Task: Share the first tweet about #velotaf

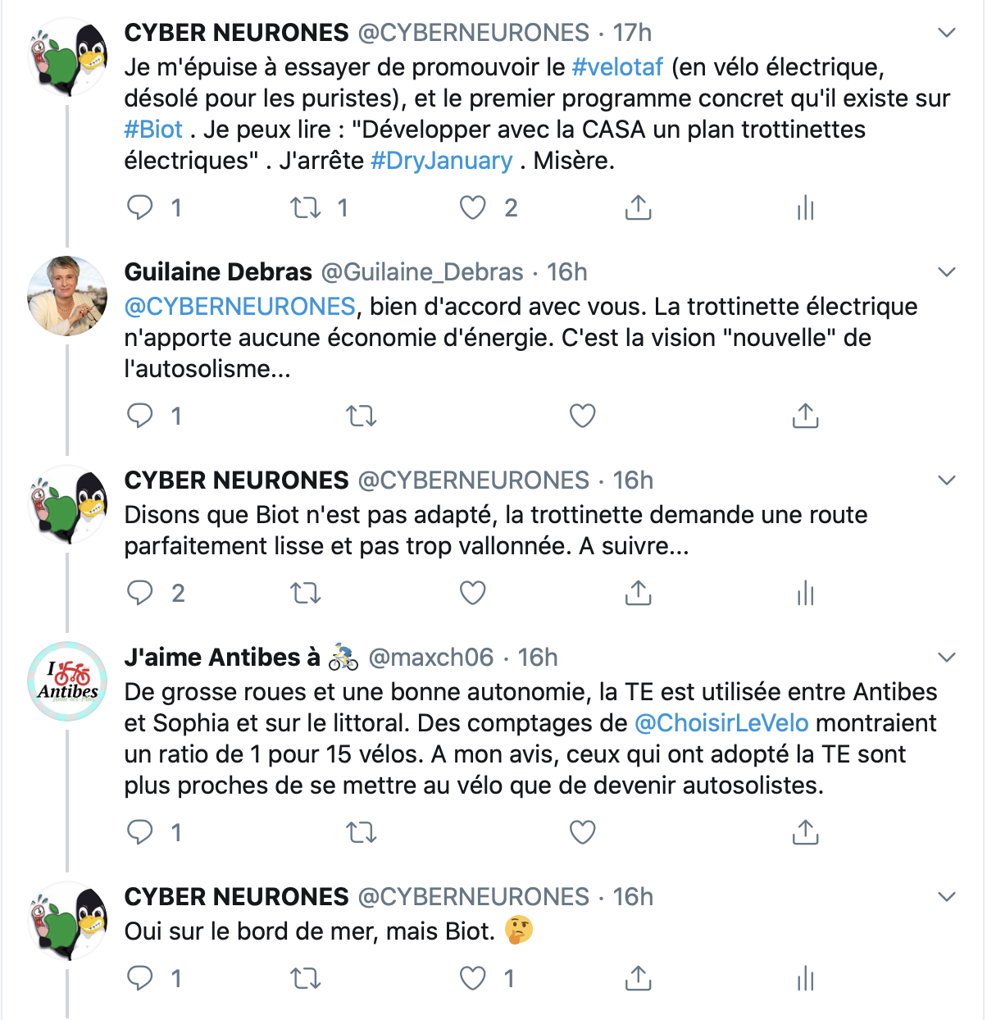Action: click(638, 207)
